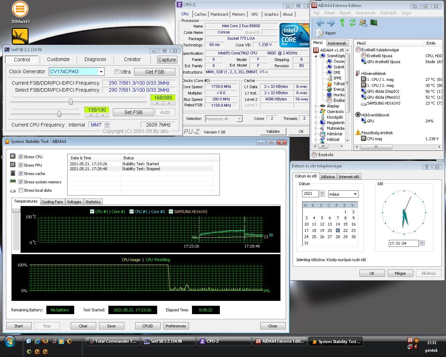Viewport: 446px width, 357px height.
Task: Click the Set FSB button
Action: 133,112
